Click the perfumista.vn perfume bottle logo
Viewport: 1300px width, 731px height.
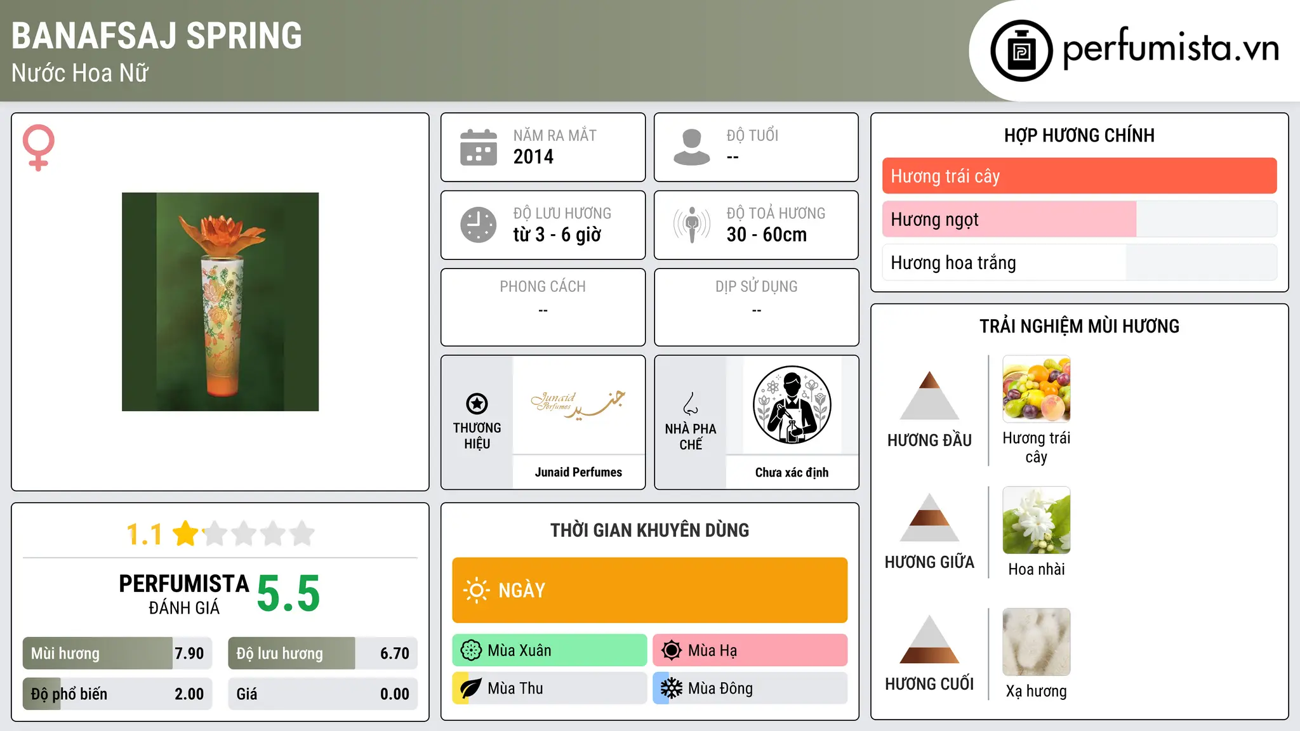(1021, 51)
